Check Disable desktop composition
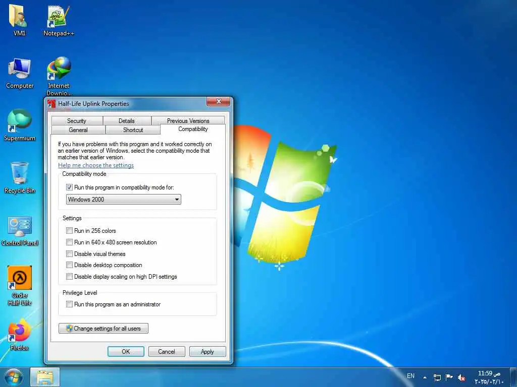This screenshot has height=387, width=517. [x=69, y=265]
